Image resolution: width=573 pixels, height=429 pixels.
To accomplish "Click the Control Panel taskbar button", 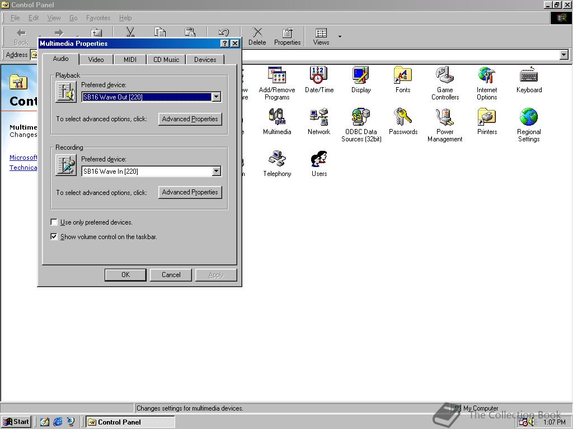I will (x=130, y=422).
